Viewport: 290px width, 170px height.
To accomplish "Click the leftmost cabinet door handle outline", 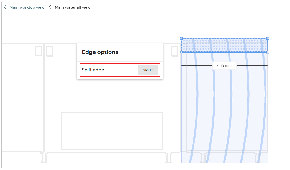I will 39,51.
